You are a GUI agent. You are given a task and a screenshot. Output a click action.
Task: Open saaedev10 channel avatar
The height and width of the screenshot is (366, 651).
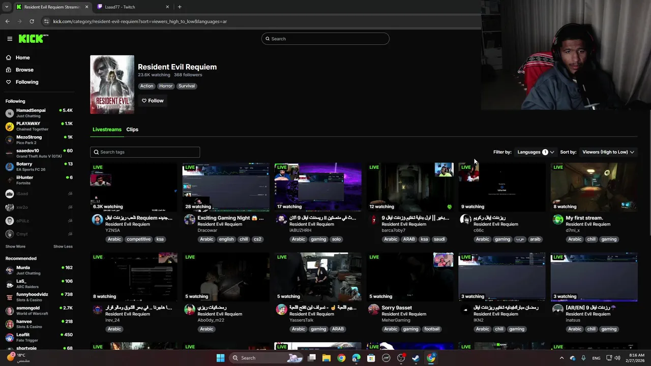(10, 153)
